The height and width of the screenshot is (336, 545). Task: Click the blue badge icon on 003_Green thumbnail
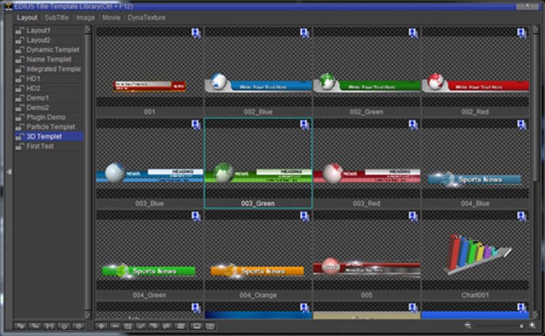point(304,125)
